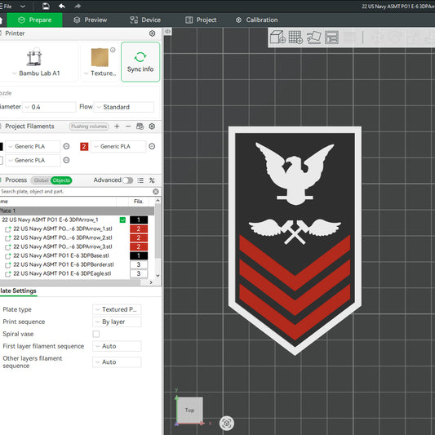435x435 pixels.
Task: Open Project Filaments settings gear
Action: (152, 127)
